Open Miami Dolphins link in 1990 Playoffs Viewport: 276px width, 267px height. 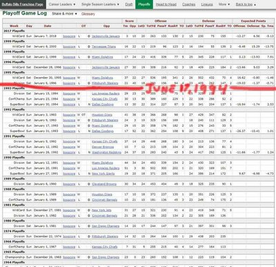[102, 162]
